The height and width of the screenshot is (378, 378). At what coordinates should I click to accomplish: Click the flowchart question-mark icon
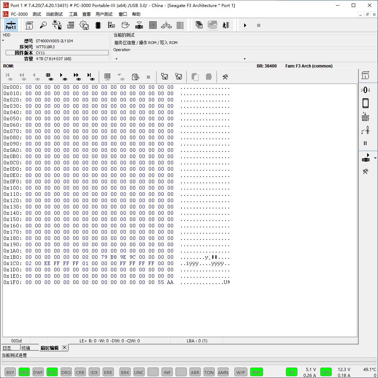pos(166,25)
